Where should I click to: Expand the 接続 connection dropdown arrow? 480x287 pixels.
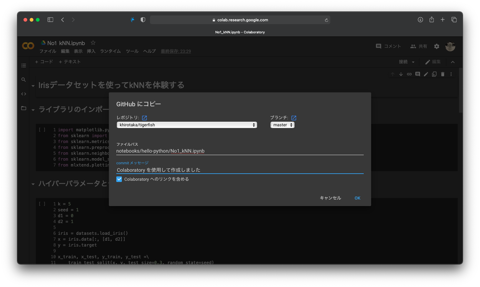point(414,62)
